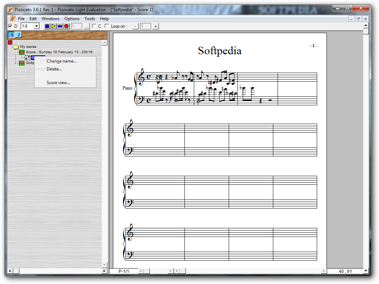Open the 1-8 measures dropdown
Image resolution: width=379 pixels, height=284 pixels.
point(36,26)
